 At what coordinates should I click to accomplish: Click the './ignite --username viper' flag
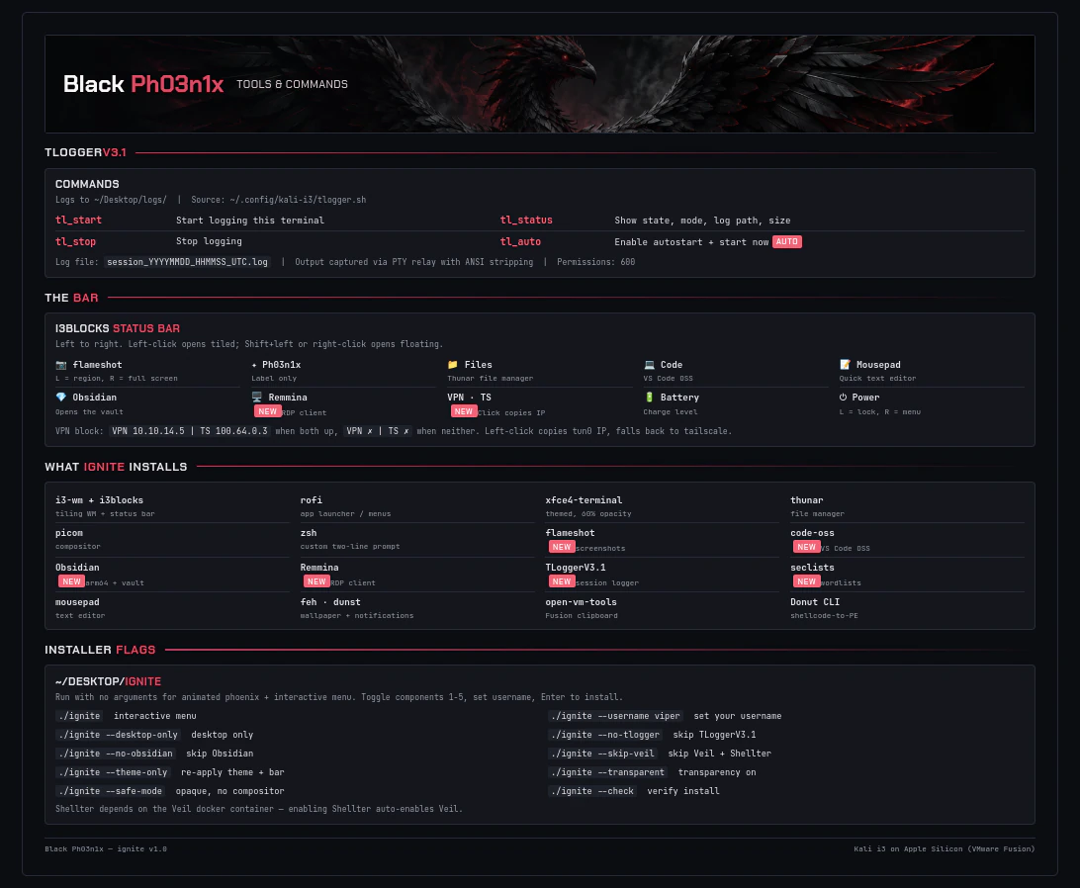616,716
